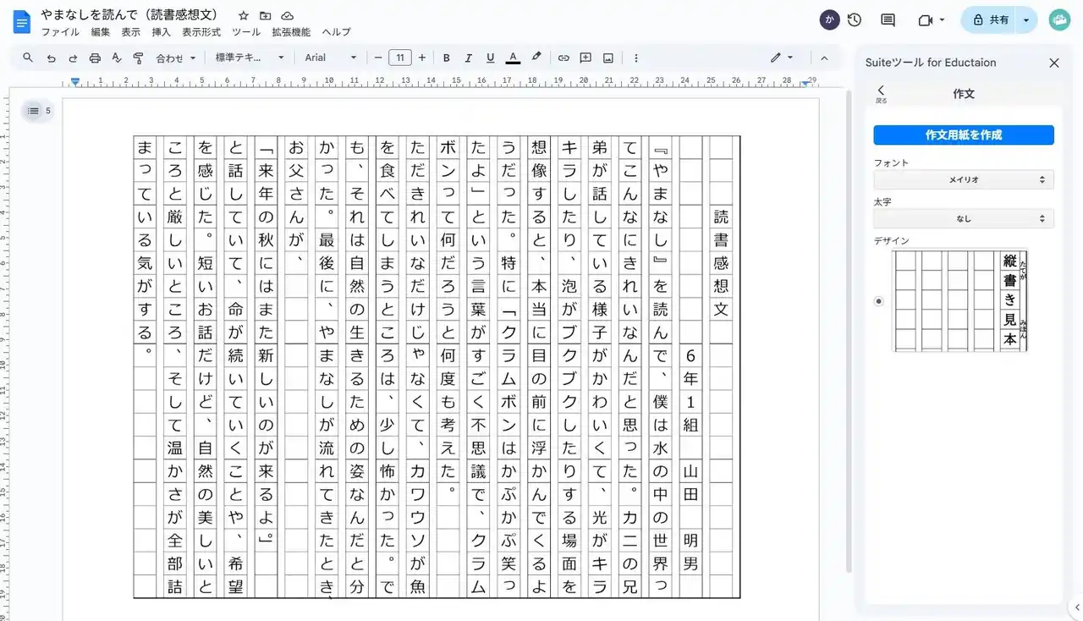Star this document
Viewport: 1083px width, 621px height.
(244, 15)
